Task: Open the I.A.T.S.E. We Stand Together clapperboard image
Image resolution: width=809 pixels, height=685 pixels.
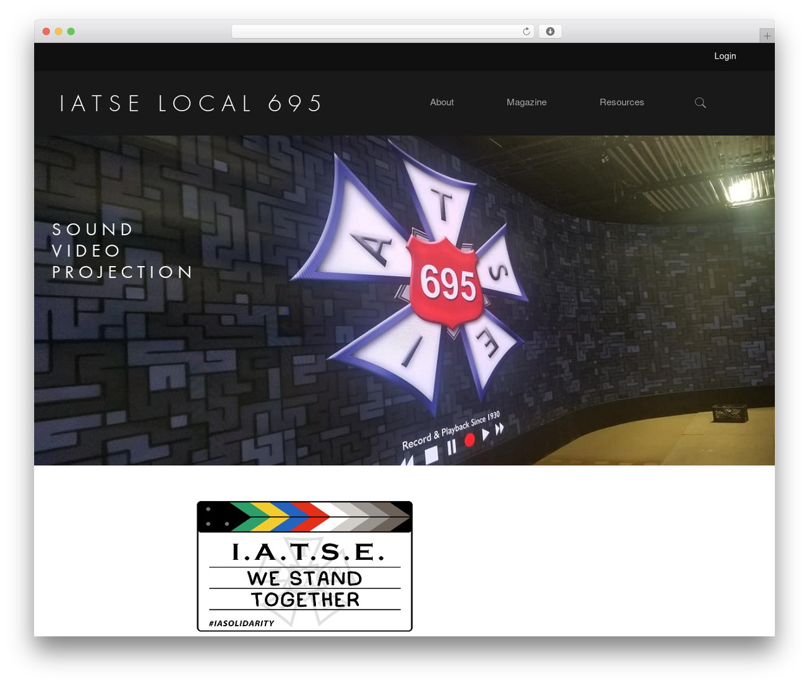Action: [305, 566]
